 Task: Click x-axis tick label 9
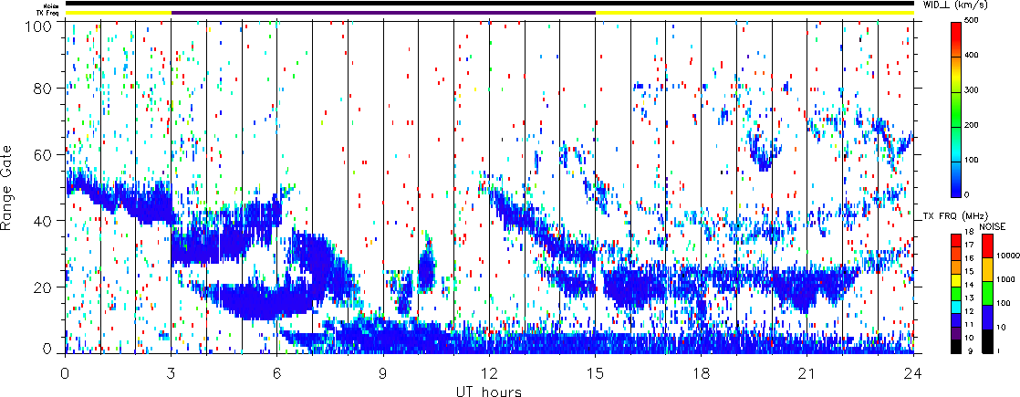(x=383, y=372)
